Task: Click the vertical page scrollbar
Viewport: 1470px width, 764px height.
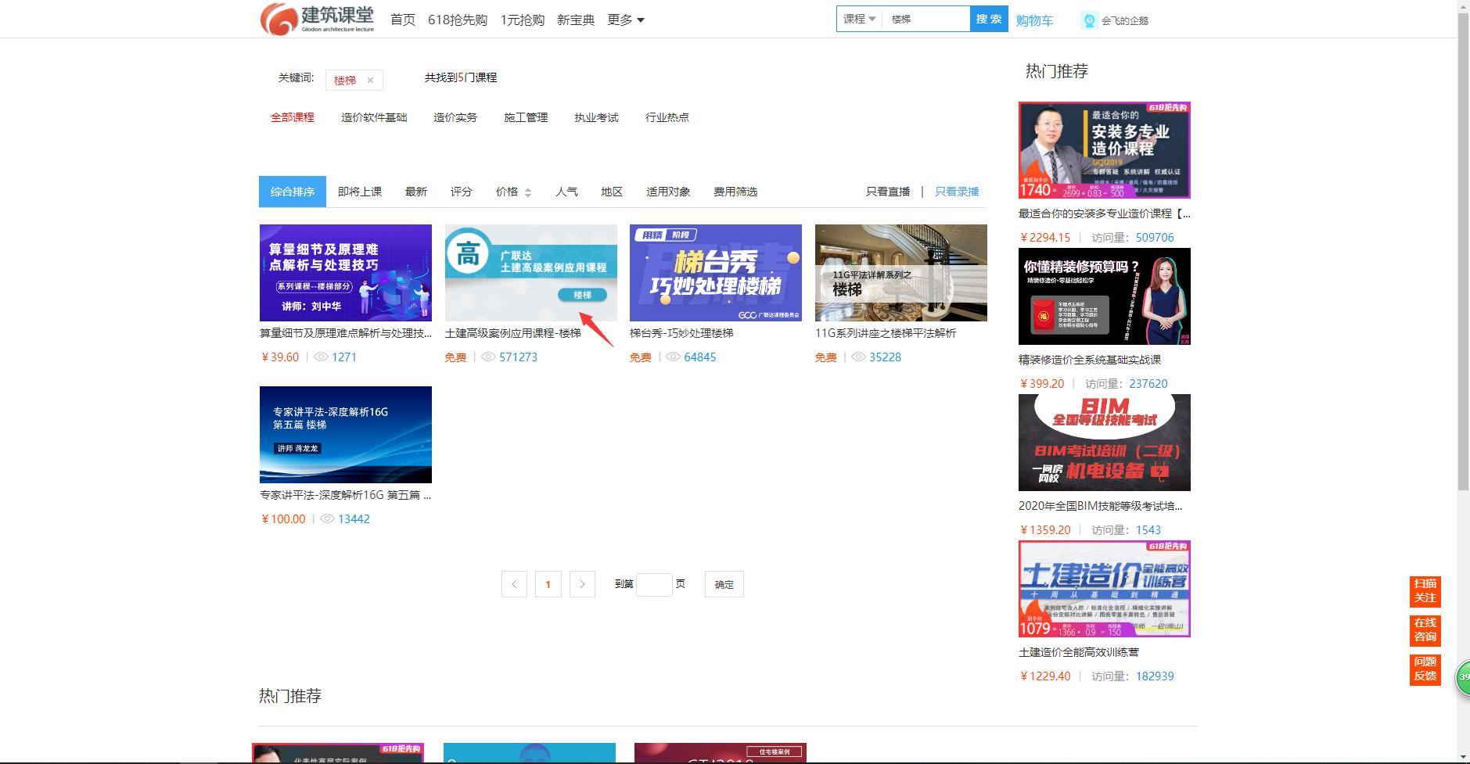Action: (1463, 250)
